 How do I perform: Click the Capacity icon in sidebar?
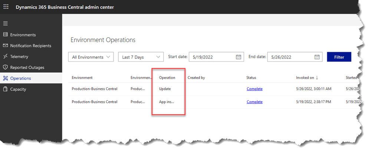(x=5, y=89)
